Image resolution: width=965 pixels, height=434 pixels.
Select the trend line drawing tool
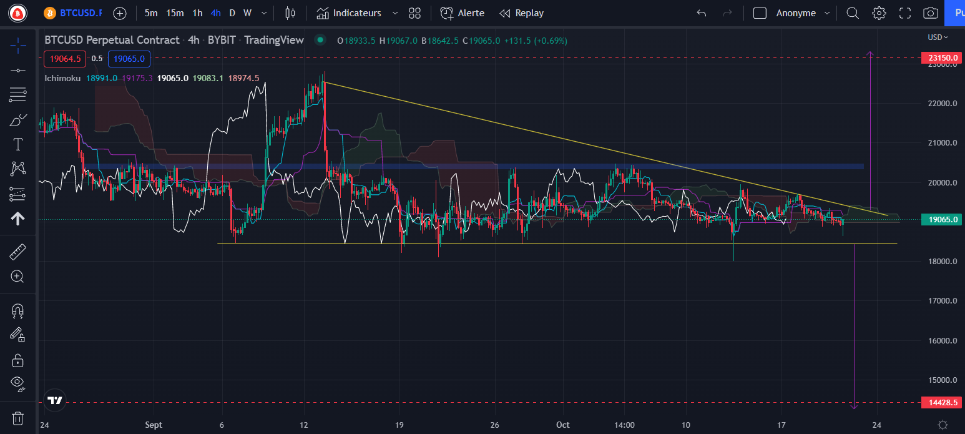coord(18,70)
